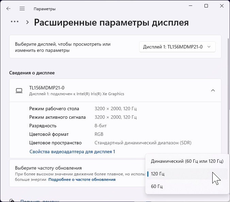Open the hamburger navigation menu
This screenshot has width=230, height=202.
click(22, 9)
